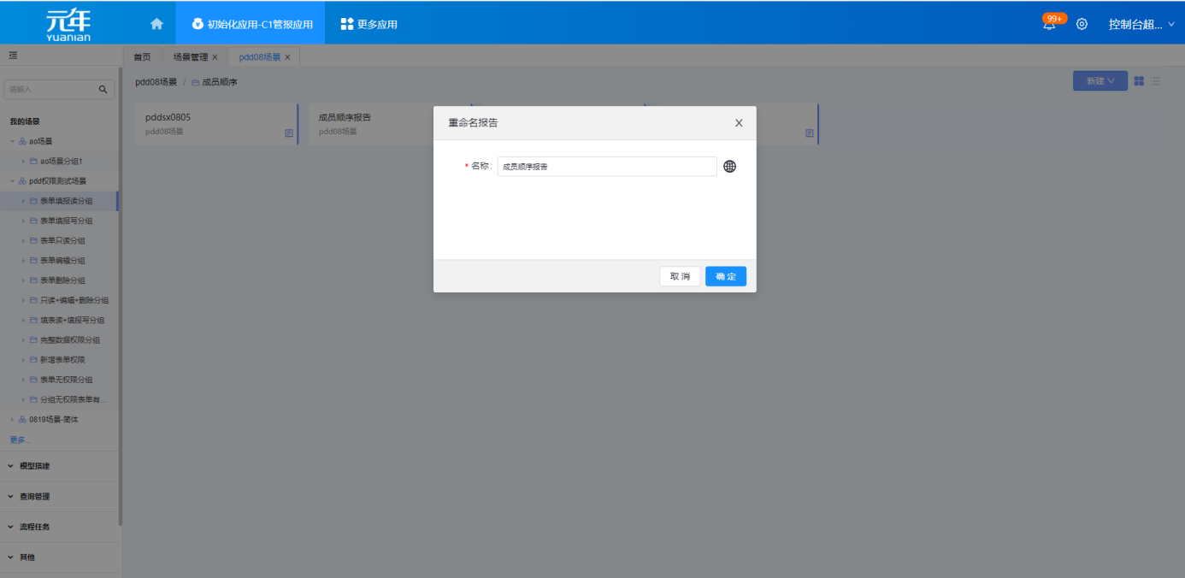Switch to grid card view icon
Screen dimensions: 1185x578
point(1139,81)
